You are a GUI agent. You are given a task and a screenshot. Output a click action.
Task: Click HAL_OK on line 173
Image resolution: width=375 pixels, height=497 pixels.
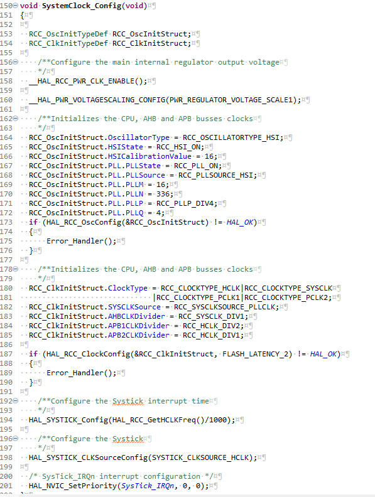[x=239, y=223]
